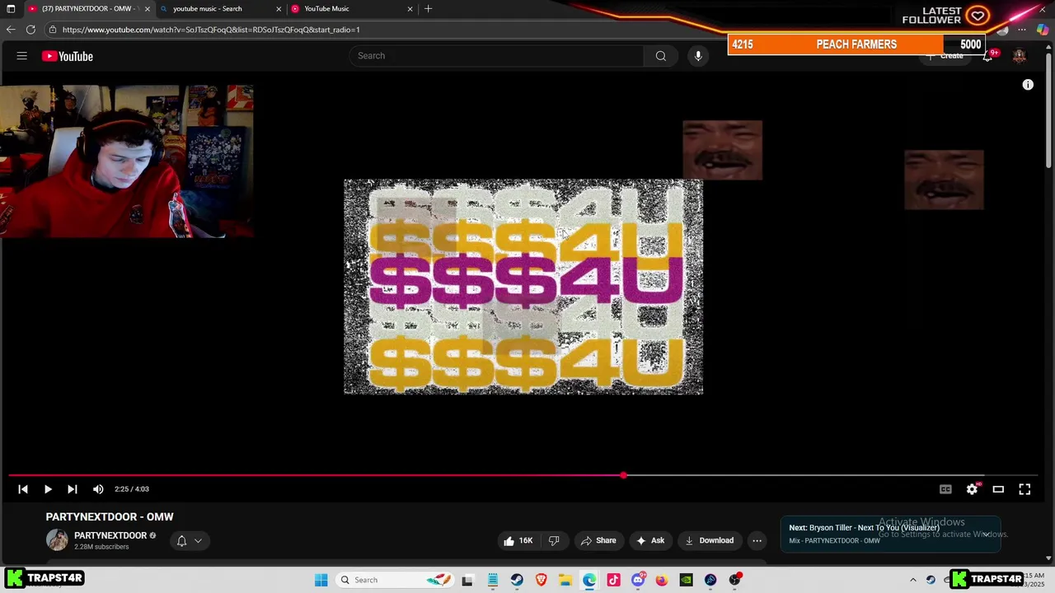Open Microsoft Edge from the taskbar

click(x=589, y=580)
